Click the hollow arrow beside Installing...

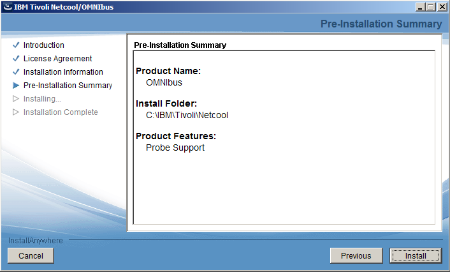coord(16,98)
